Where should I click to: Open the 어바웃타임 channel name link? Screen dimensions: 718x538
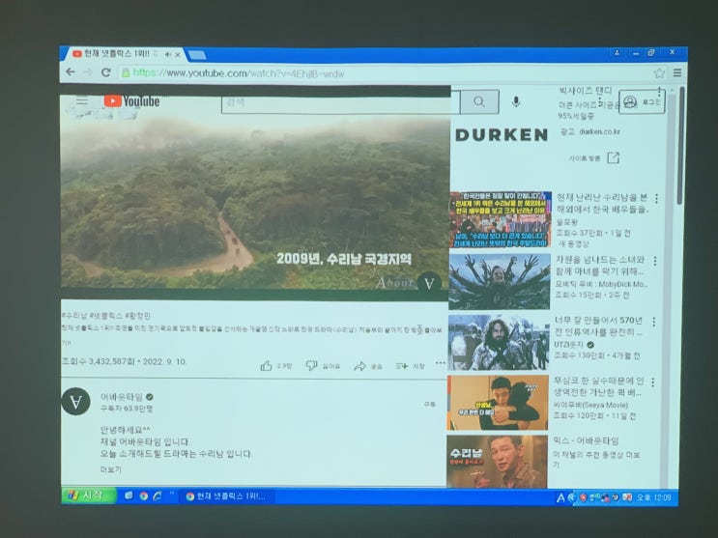[122, 397]
